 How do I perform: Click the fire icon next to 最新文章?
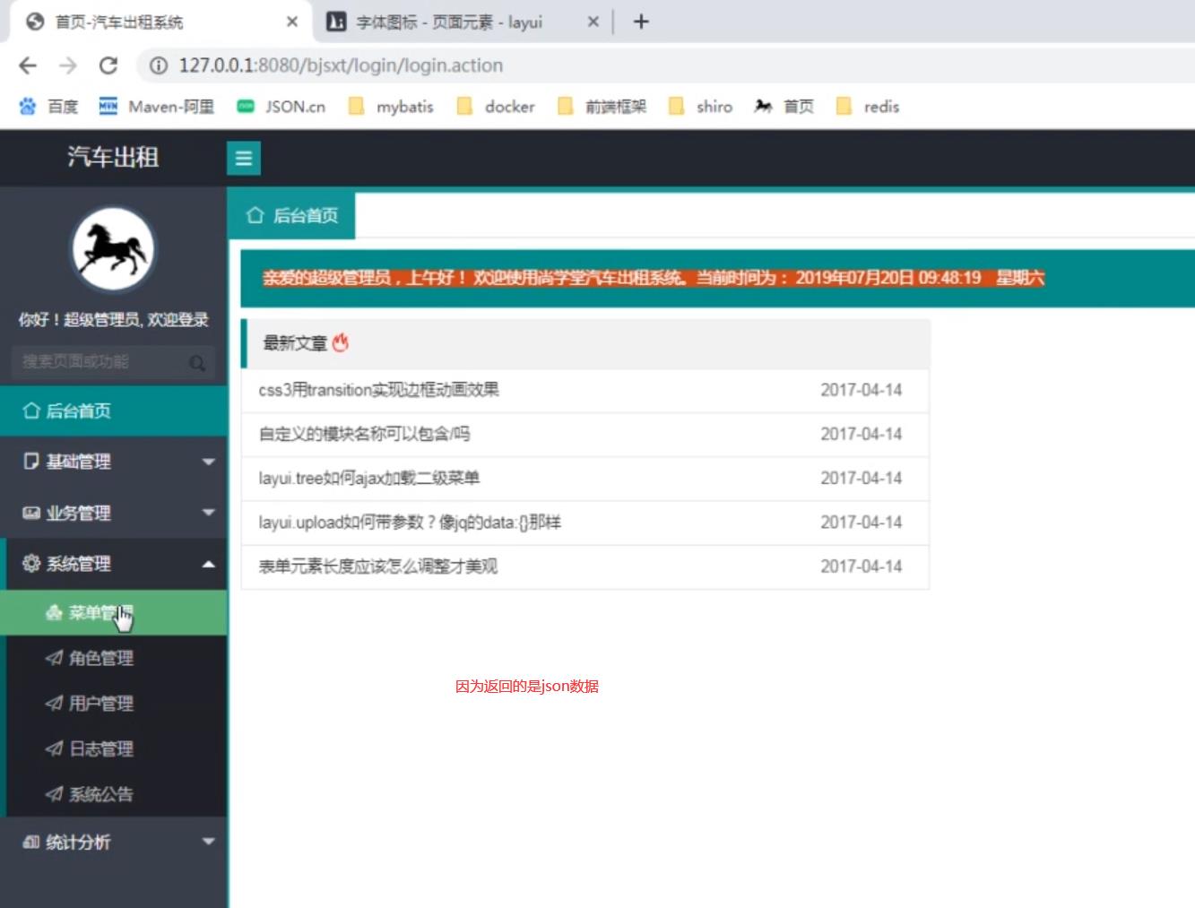point(341,343)
